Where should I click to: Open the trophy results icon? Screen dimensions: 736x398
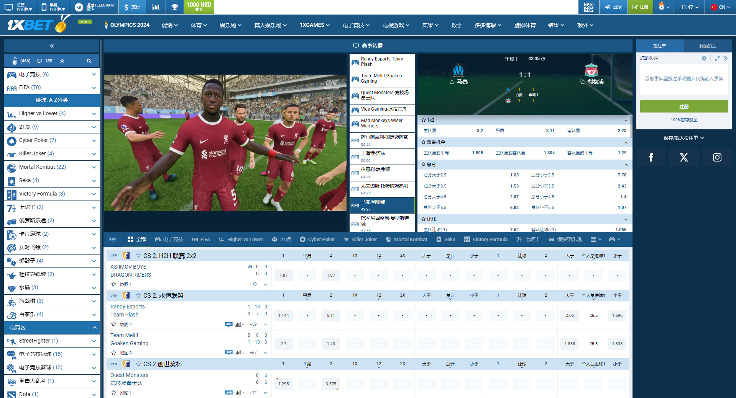point(174,7)
